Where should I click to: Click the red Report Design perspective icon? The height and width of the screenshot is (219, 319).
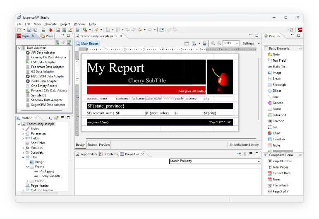tap(300, 30)
